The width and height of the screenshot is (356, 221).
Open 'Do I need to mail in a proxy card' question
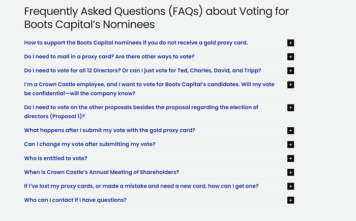pos(109,57)
